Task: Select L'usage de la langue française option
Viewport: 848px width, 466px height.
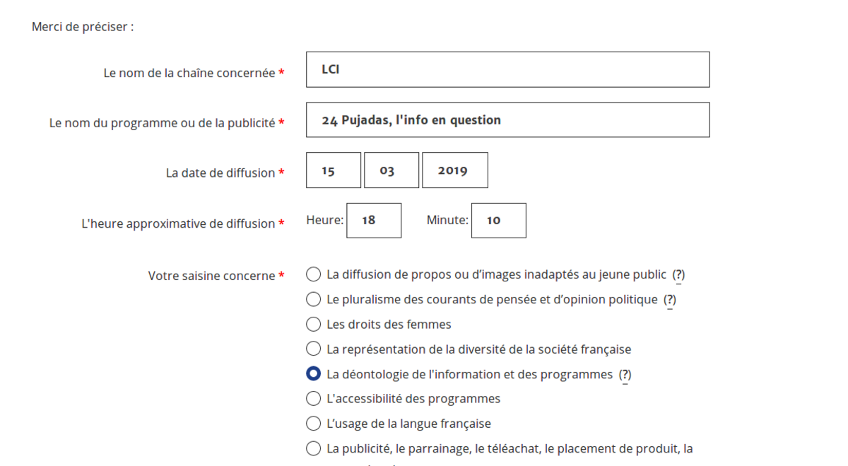Action: tap(313, 424)
